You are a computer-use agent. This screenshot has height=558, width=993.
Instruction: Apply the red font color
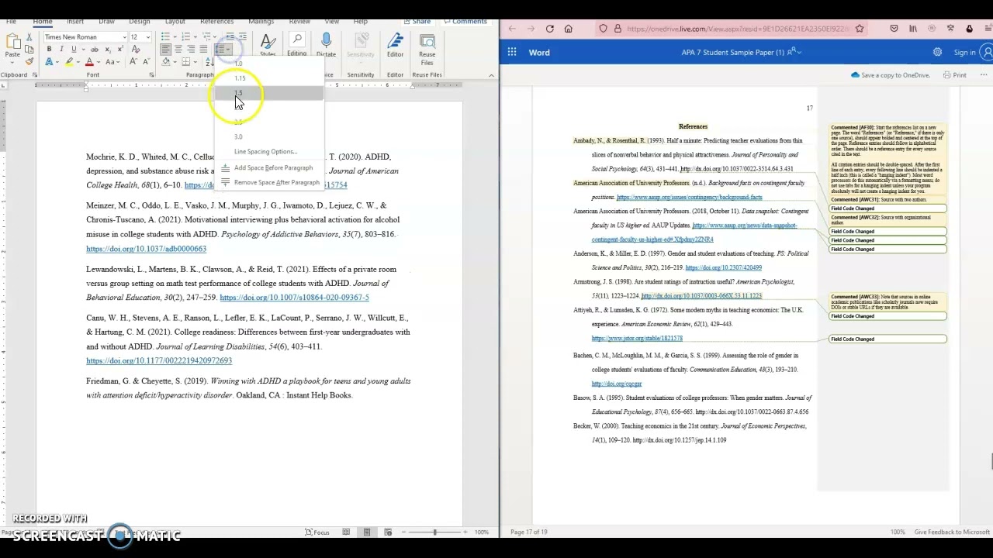[x=89, y=62]
